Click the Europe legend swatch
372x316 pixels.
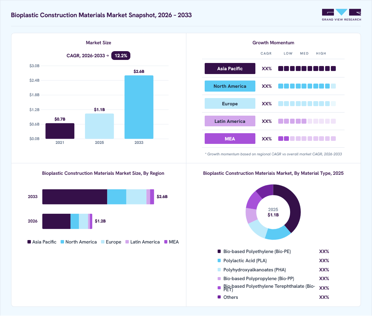[x=103, y=242]
